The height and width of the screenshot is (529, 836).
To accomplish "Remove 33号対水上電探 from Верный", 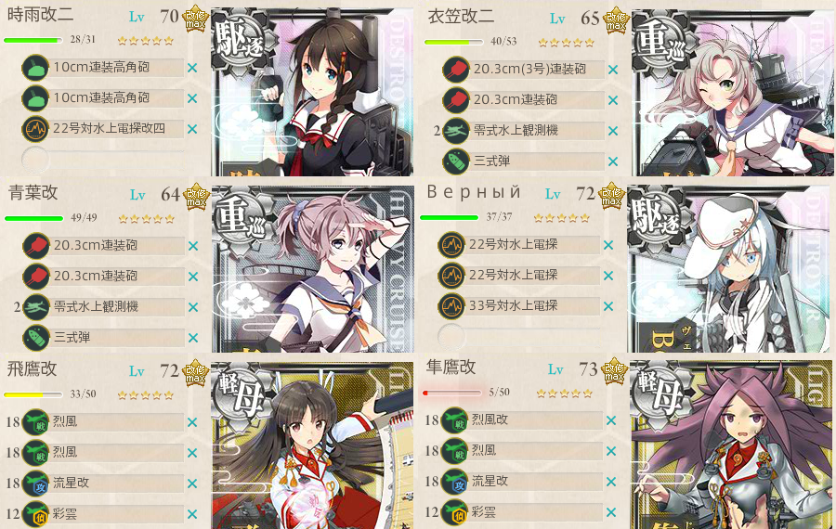I will click(x=608, y=306).
